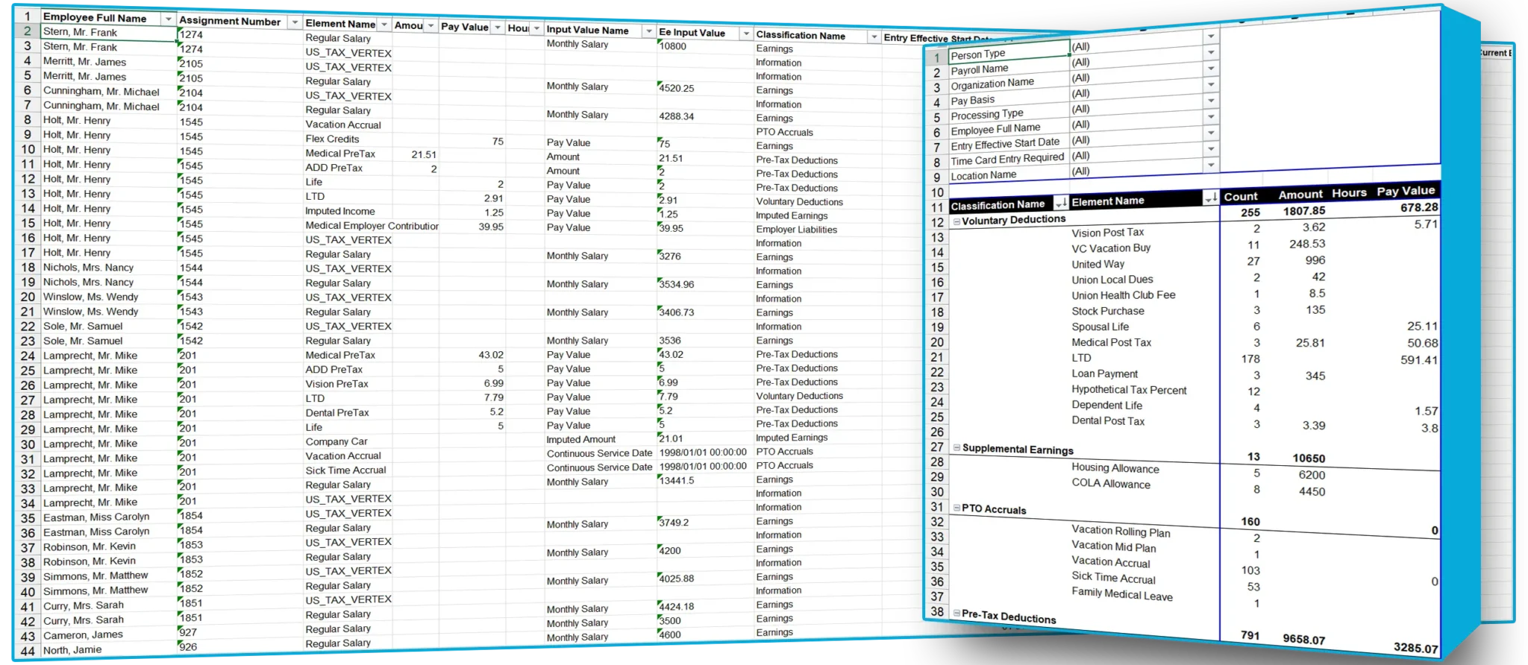Open the Pay Value column filter arrow
Viewport: 1528px width, 665px height.
498,27
